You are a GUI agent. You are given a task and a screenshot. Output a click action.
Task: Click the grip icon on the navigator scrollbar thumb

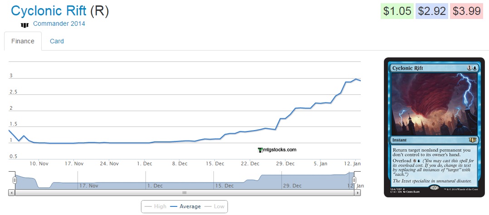pos(184,192)
